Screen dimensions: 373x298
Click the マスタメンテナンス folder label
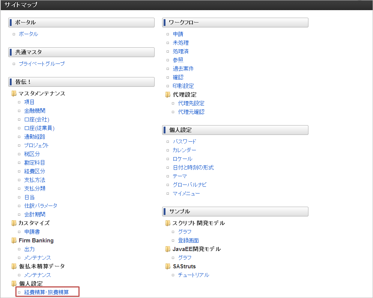tap(42, 94)
